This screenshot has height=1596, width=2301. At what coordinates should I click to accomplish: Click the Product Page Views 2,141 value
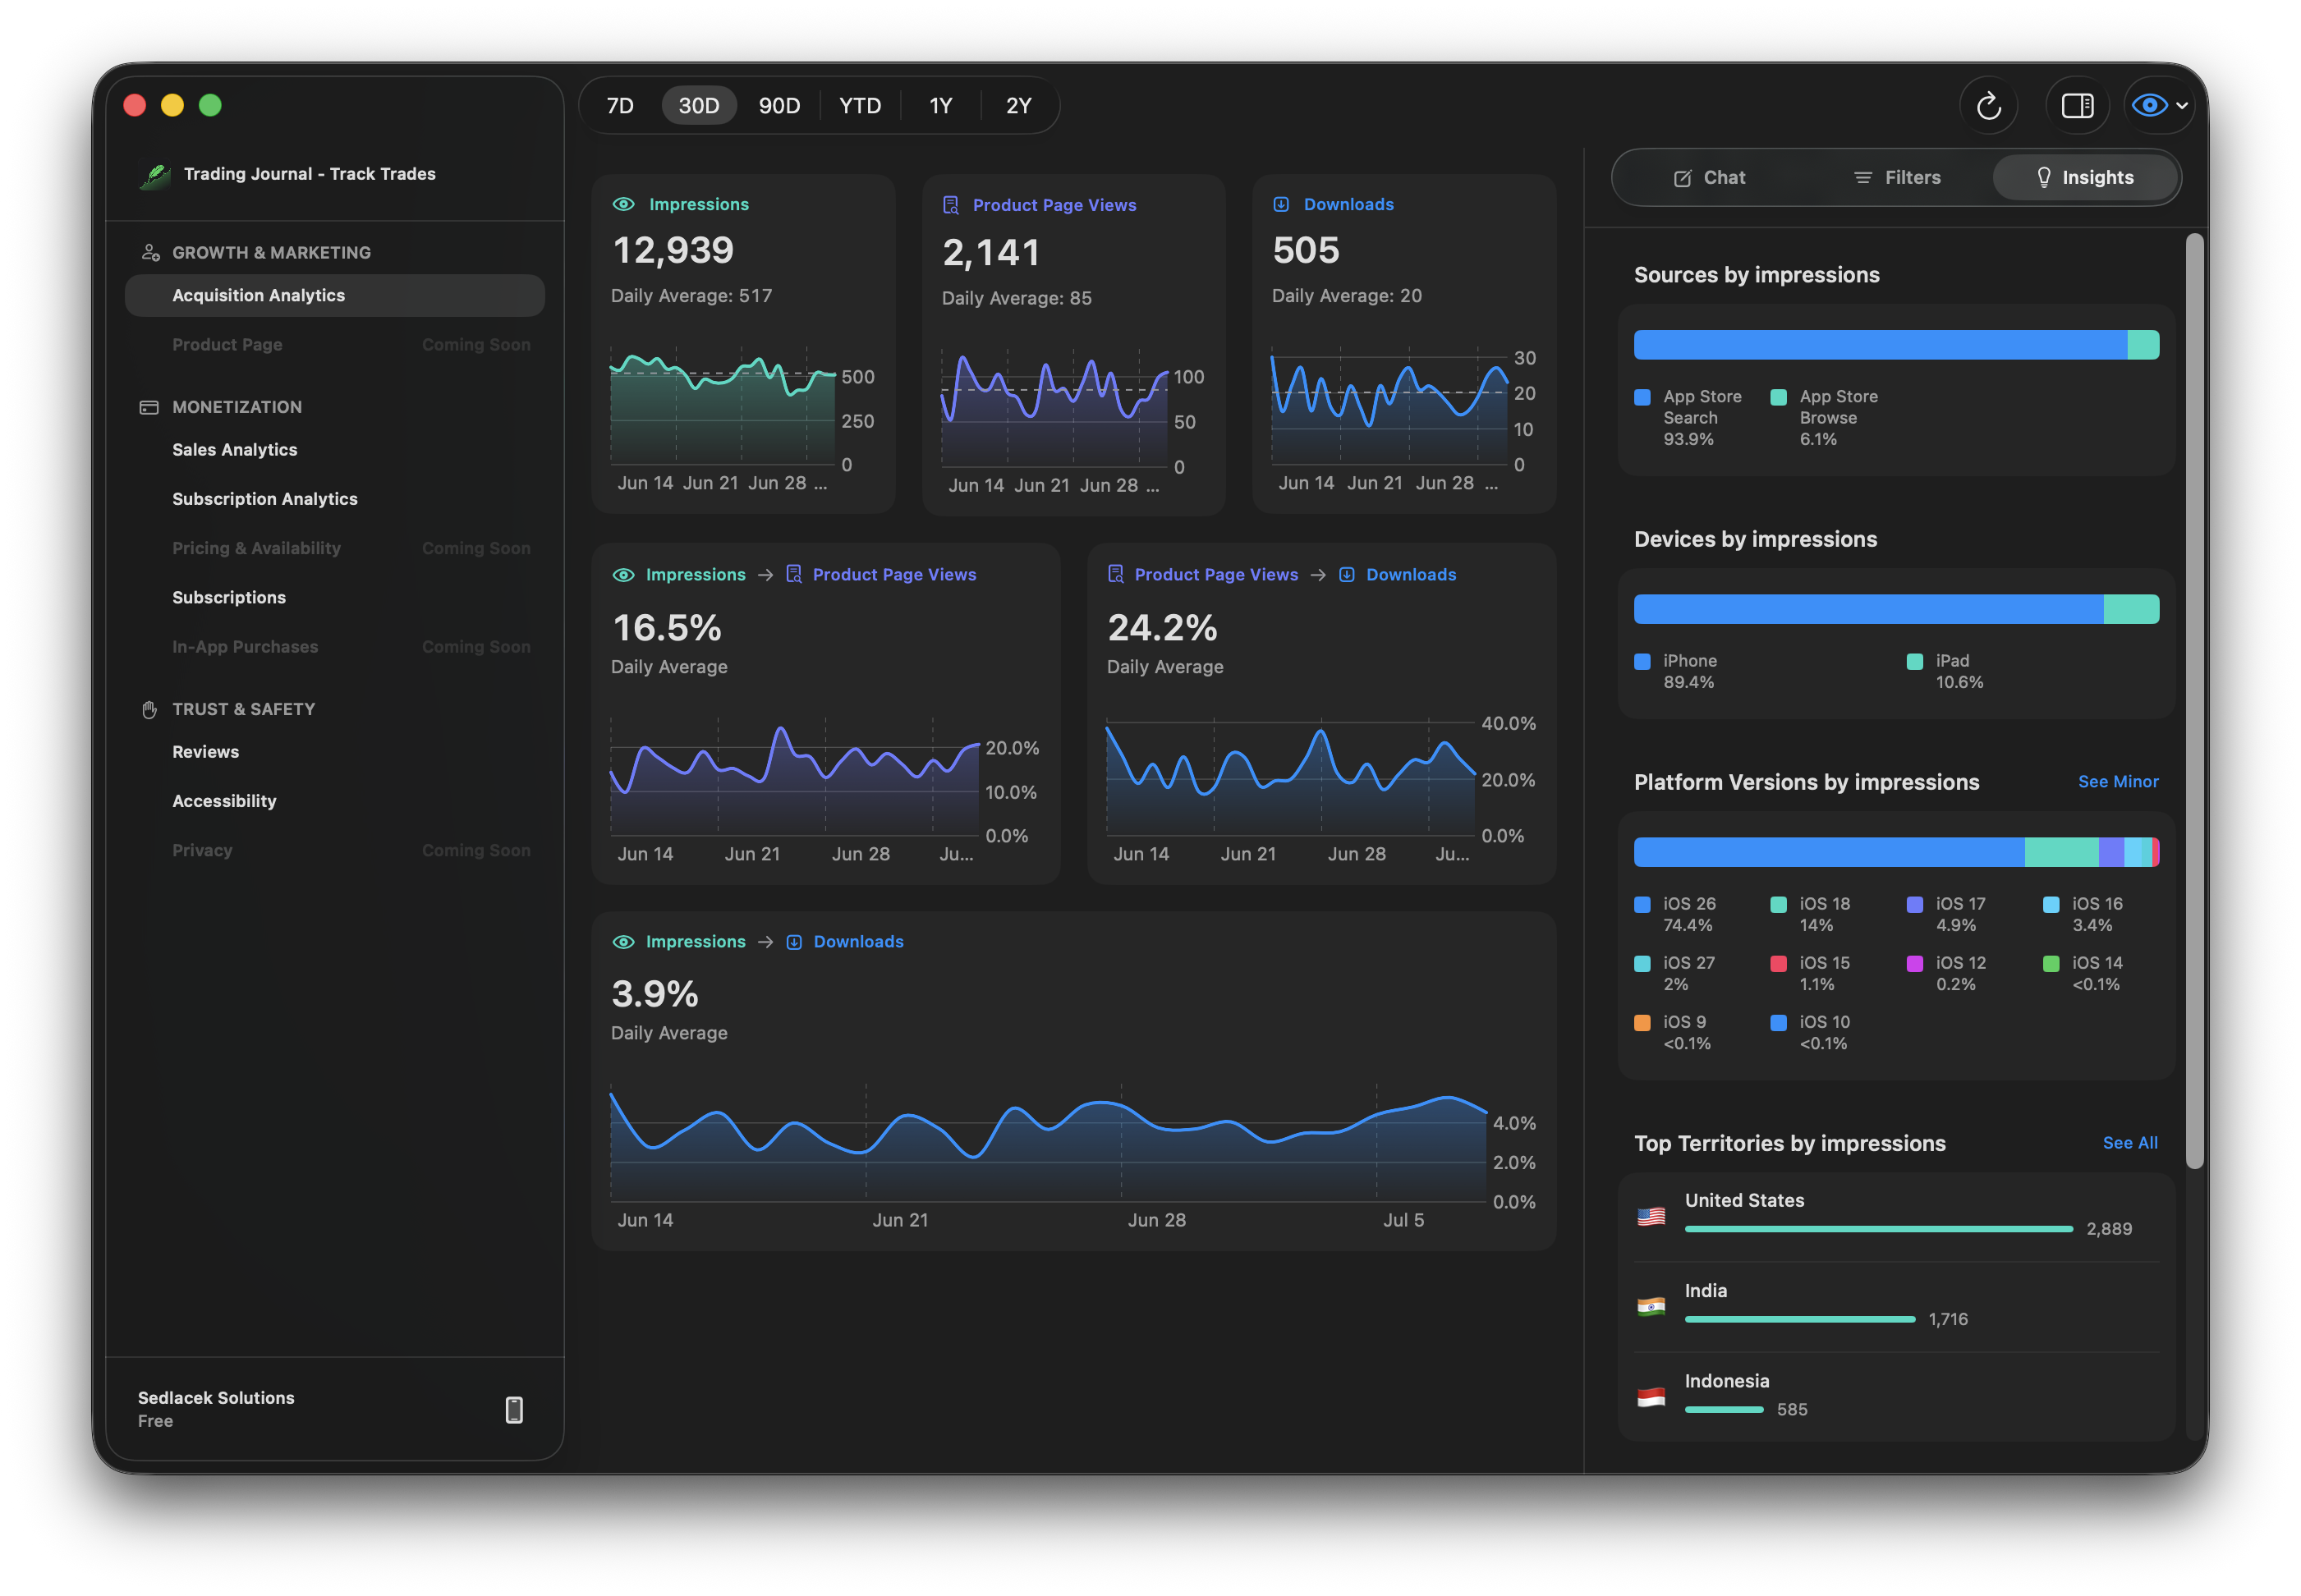point(991,252)
